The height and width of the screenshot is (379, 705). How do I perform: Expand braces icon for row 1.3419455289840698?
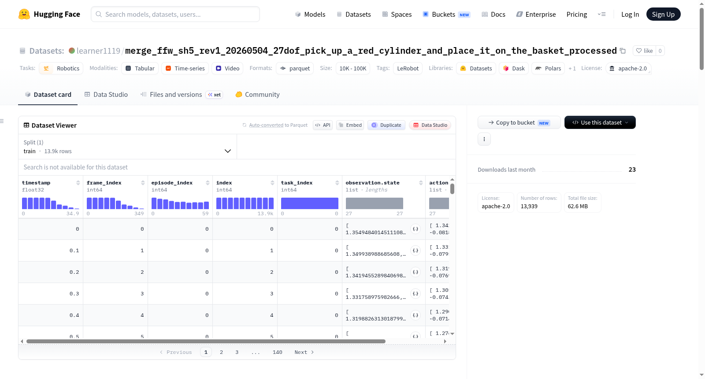(x=416, y=272)
